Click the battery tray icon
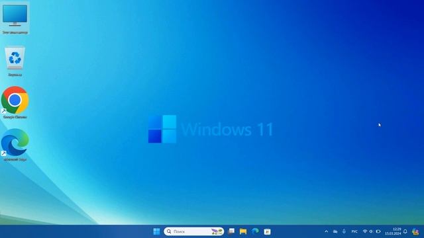This screenshot has width=424, height=238. (x=378, y=231)
